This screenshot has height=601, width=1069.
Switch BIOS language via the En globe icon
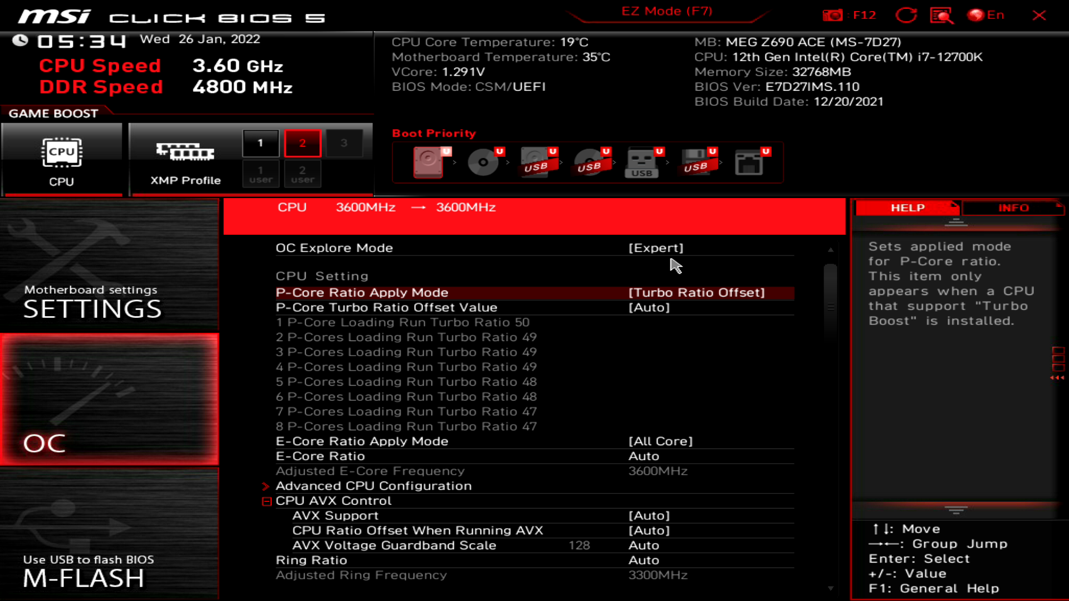984,15
